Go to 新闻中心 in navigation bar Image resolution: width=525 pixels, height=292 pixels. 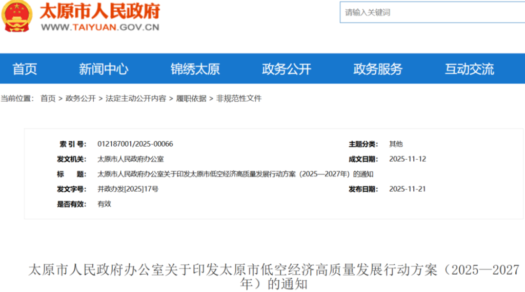(x=104, y=69)
